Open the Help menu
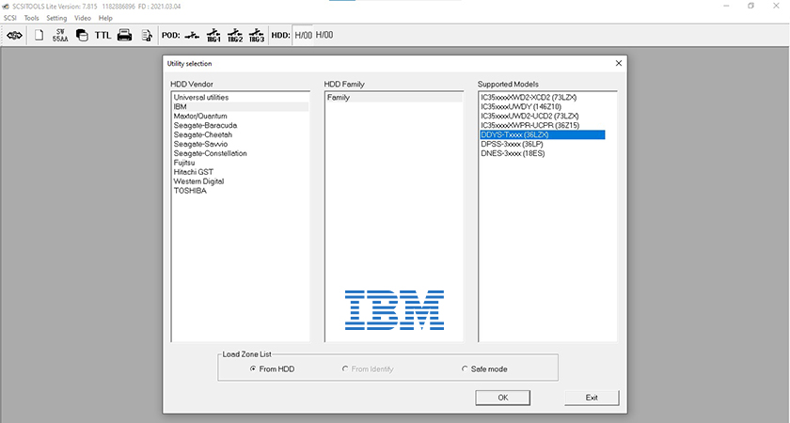790x423 pixels. pyautogui.click(x=105, y=18)
